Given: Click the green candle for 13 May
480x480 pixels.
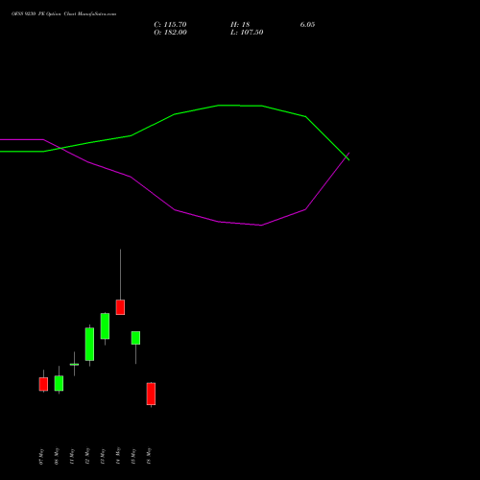Looking at the screenshot, I should (x=105, y=326).
